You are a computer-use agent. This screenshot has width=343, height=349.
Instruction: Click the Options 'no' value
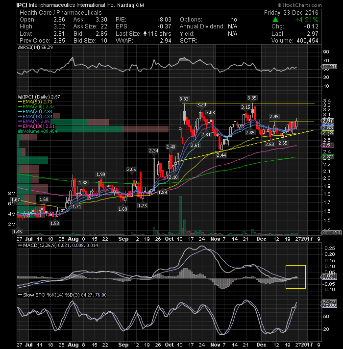234,20
